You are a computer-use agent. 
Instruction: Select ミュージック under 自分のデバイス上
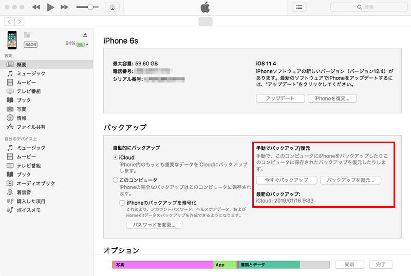(46, 148)
